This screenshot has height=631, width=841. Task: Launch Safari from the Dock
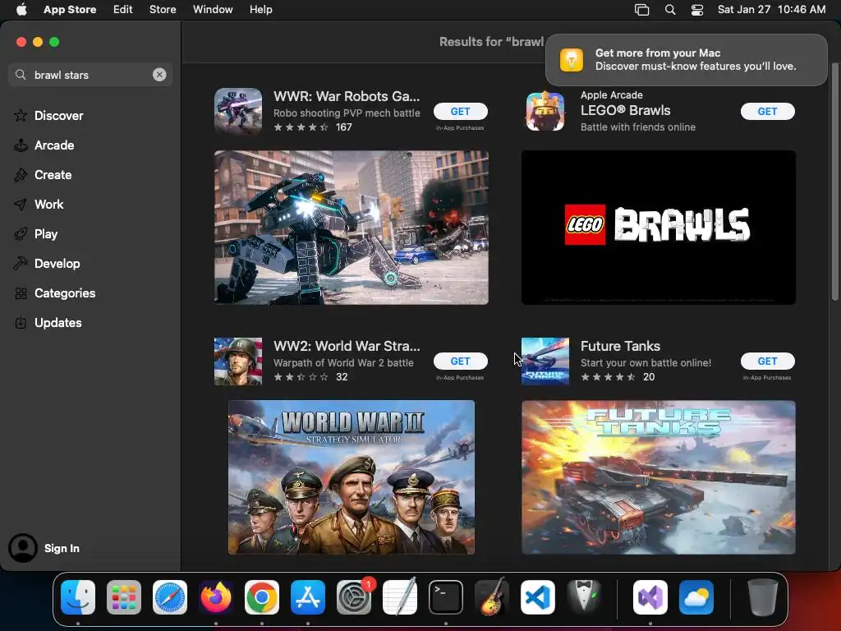(170, 597)
